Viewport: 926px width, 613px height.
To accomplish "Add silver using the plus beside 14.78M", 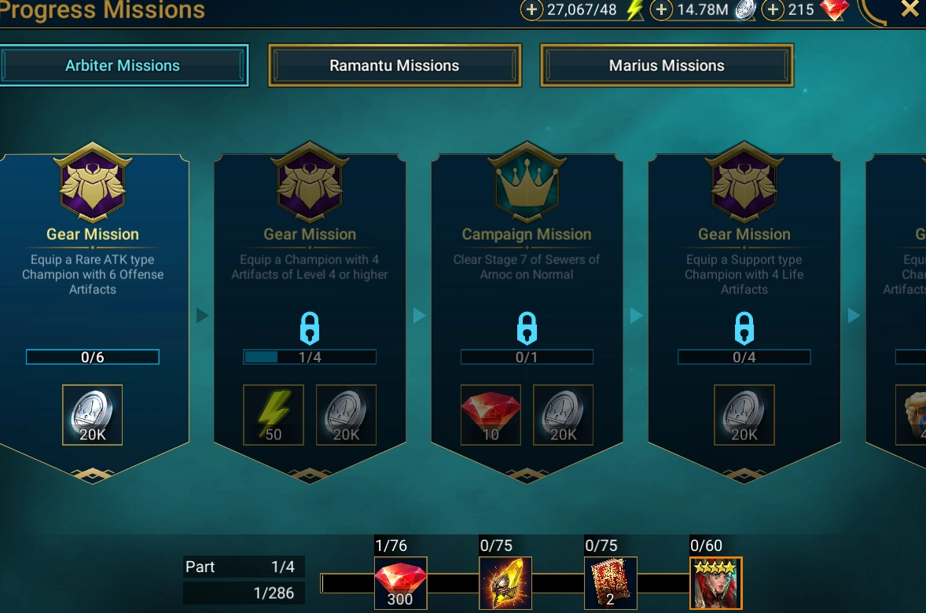I will pyautogui.click(x=661, y=9).
